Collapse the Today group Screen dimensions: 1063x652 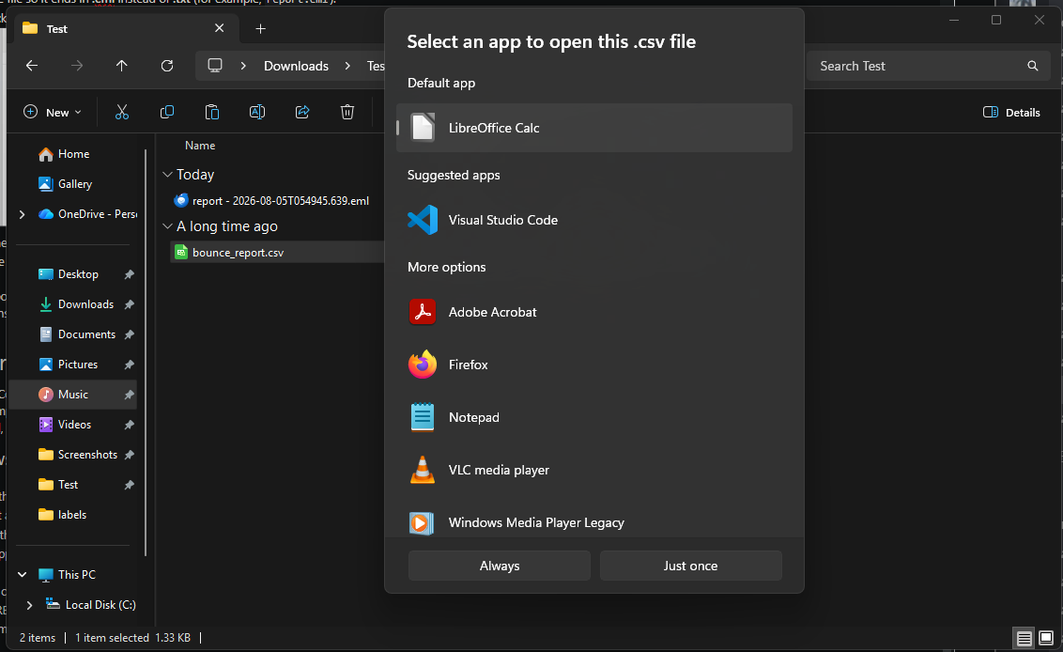[x=167, y=175]
